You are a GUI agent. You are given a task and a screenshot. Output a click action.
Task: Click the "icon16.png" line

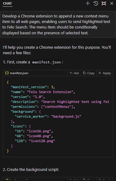tap(34, 131)
